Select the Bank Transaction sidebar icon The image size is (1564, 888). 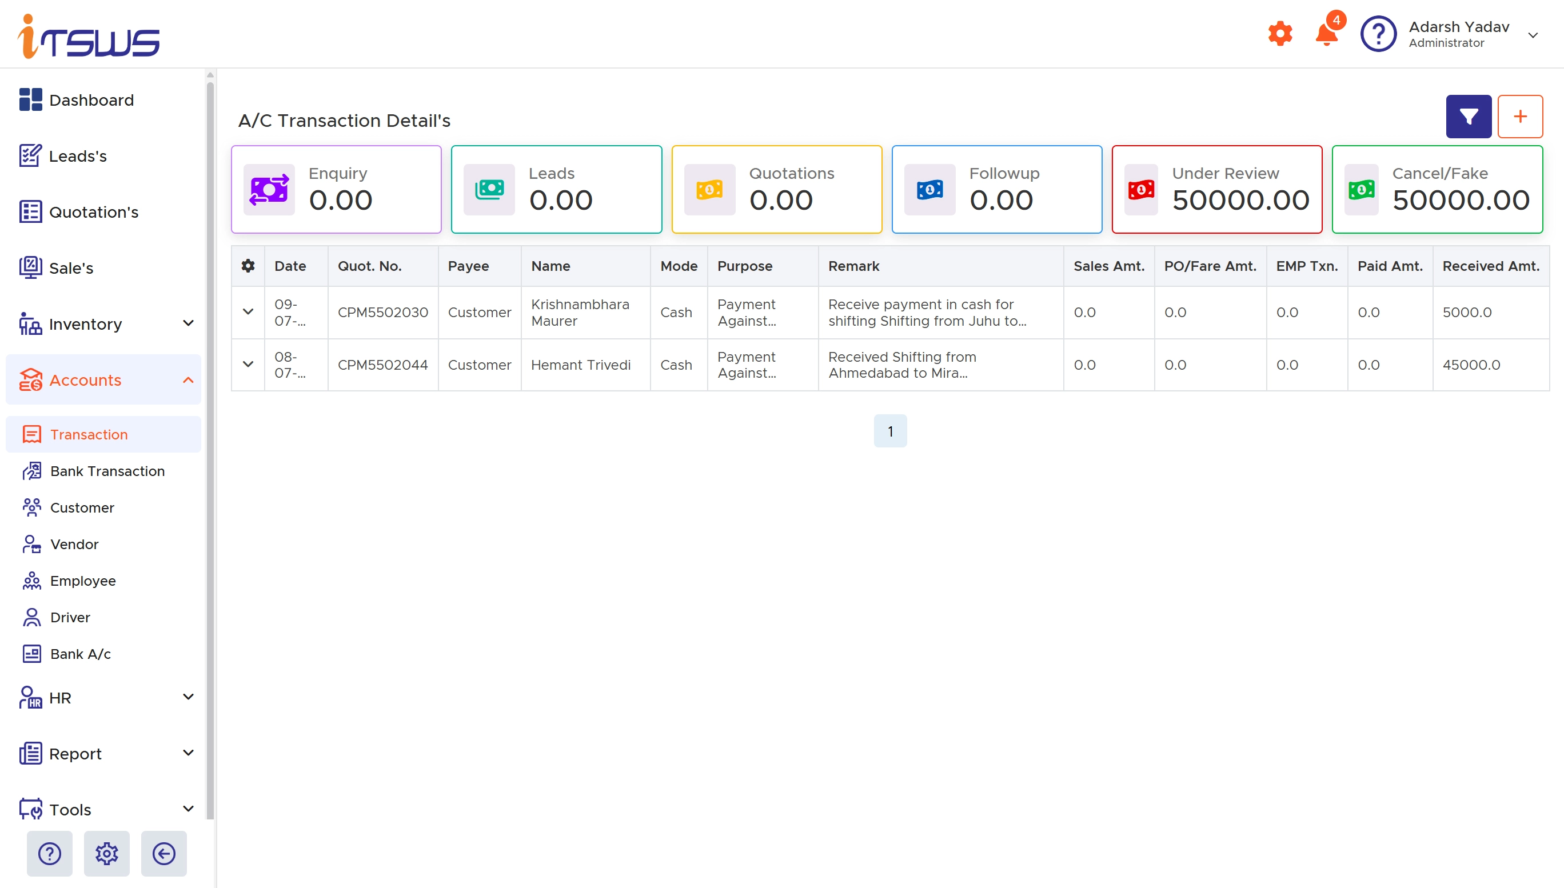click(31, 471)
